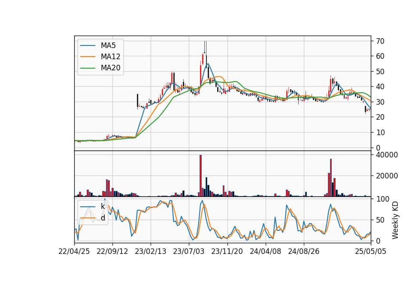Viewport: 412px width, 296px height.
Task: Click the Weekly KD axis title
Action: (395, 220)
